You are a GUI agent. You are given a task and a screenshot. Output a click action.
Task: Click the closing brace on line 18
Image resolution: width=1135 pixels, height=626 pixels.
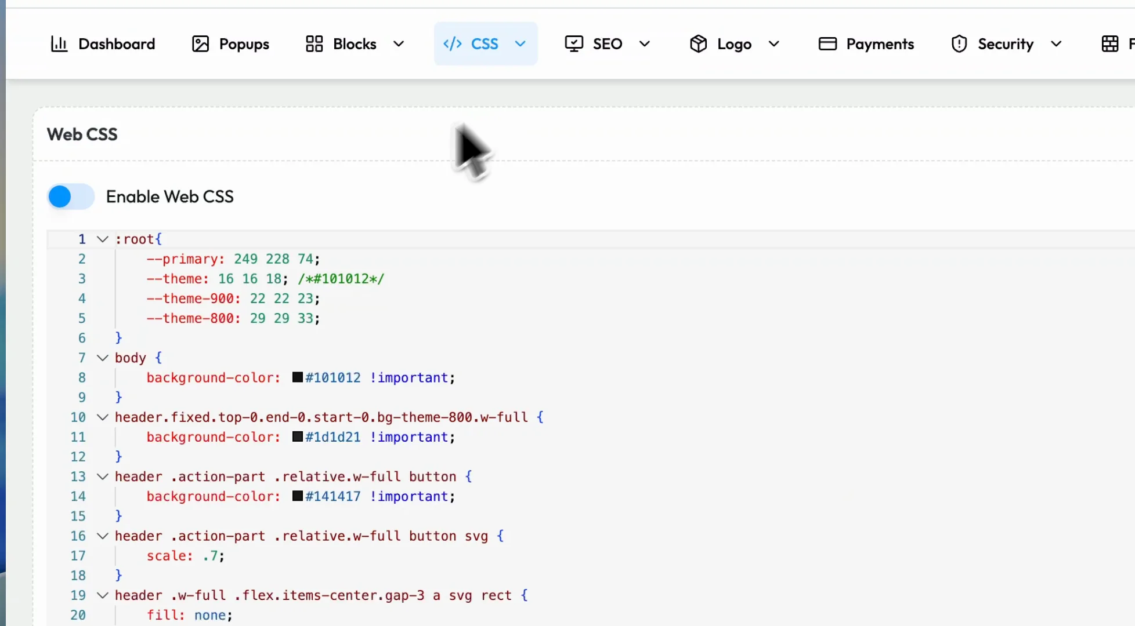pos(118,576)
